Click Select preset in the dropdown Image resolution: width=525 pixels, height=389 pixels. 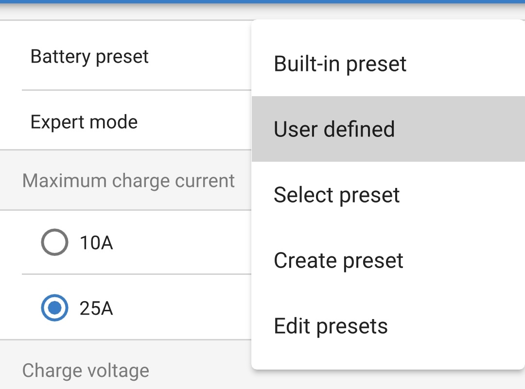click(x=336, y=194)
